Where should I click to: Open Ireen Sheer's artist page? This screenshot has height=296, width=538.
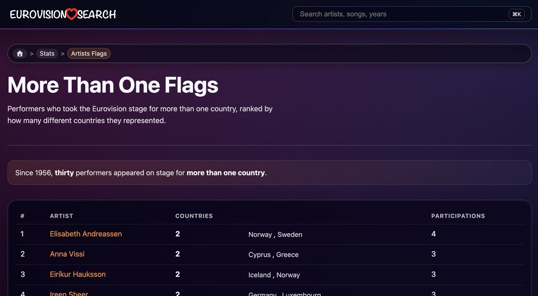pos(69,294)
